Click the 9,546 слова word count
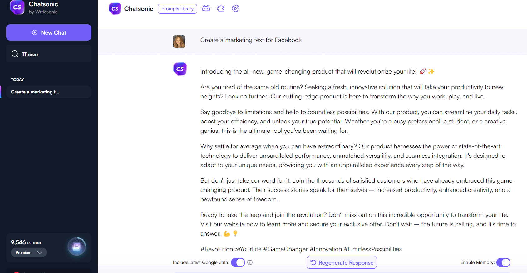 [x=26, y=242]
